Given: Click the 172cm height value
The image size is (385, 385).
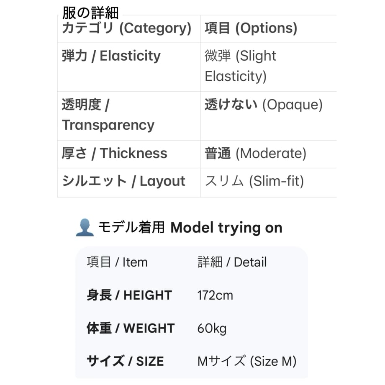Looking at the screenshot, I should pos(215,295).
